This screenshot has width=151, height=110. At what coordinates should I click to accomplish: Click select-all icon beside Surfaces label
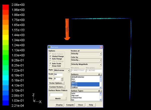(x=99, y=74)
